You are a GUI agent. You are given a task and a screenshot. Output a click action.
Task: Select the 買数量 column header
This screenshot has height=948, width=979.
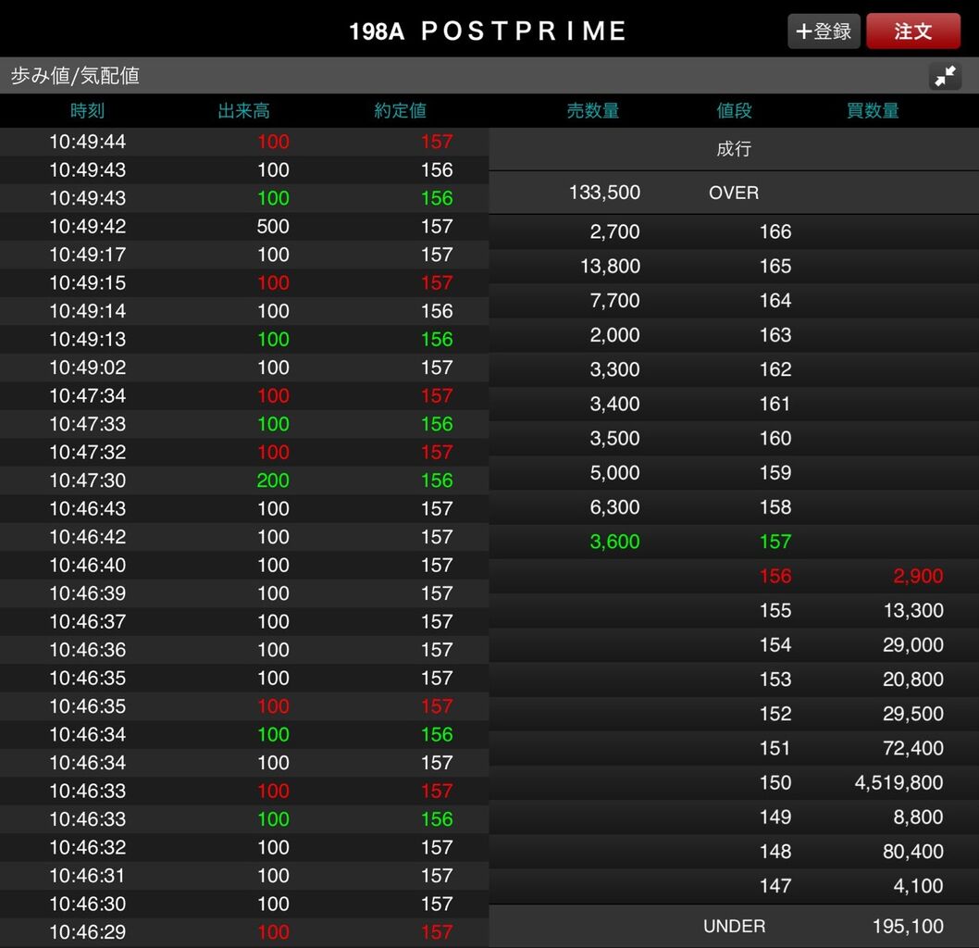[x=873, y=111]
